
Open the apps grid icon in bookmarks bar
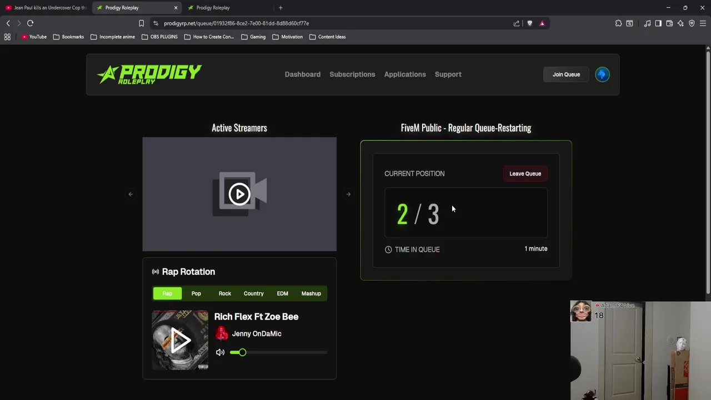click(x=7, y=37)
